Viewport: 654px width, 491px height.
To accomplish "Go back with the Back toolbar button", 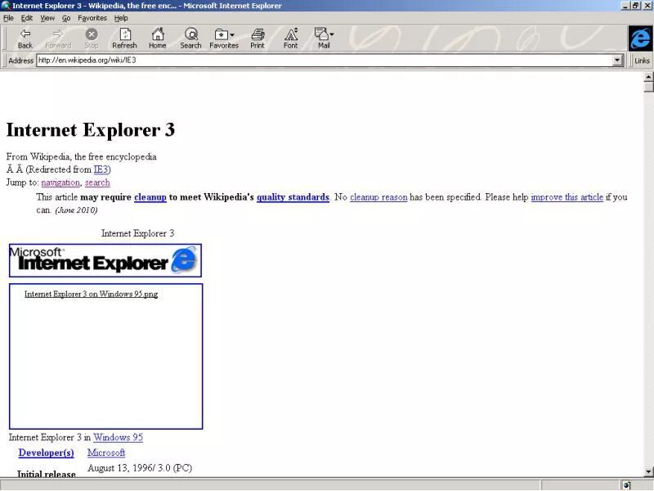I will point(25,38).
